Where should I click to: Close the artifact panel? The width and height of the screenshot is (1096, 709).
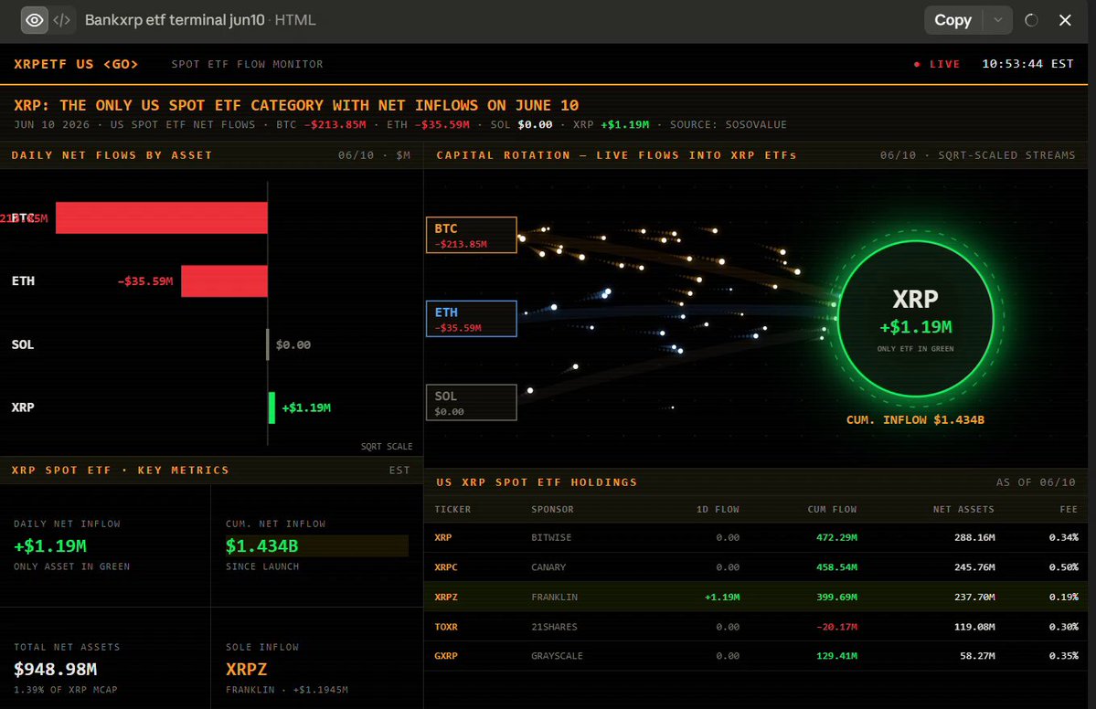[x=1065, y=20]
